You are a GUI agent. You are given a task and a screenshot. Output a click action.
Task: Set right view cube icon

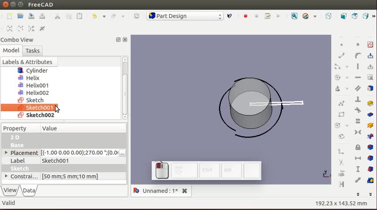point(366,16)
